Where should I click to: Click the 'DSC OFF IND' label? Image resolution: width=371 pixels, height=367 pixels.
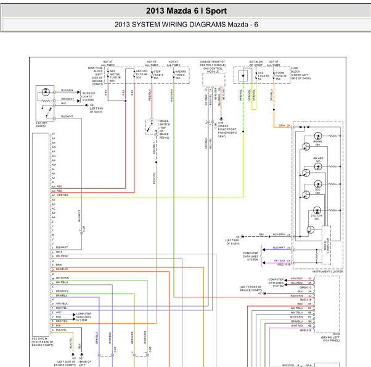click(317, 217)
